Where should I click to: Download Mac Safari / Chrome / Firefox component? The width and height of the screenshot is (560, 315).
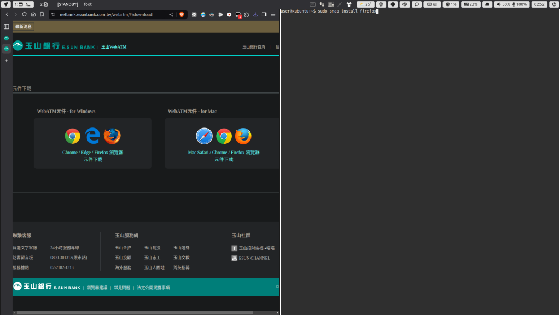pos(224,156)
